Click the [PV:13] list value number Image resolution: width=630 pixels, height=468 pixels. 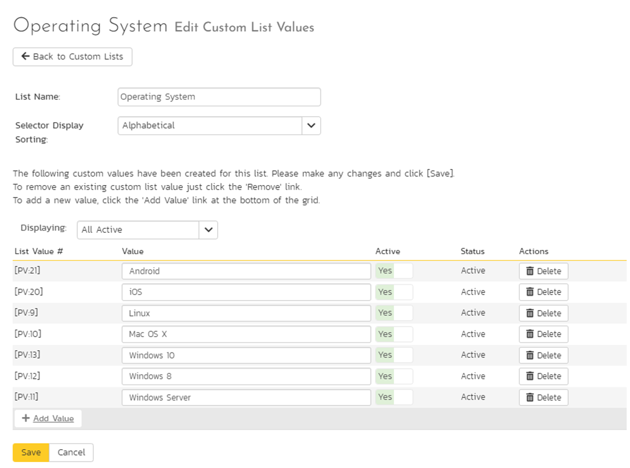pos(27,354)
